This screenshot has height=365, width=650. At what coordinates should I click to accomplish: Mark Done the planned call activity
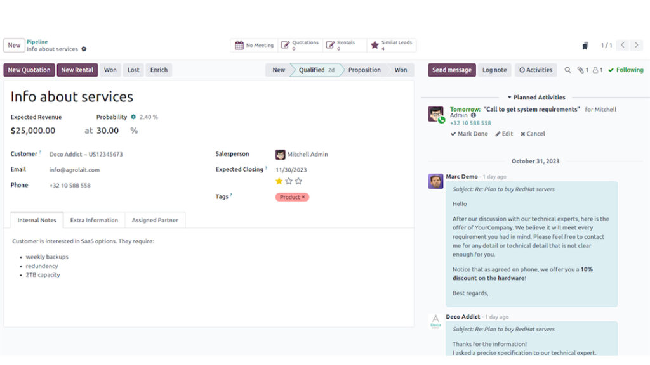coord(469,134)
